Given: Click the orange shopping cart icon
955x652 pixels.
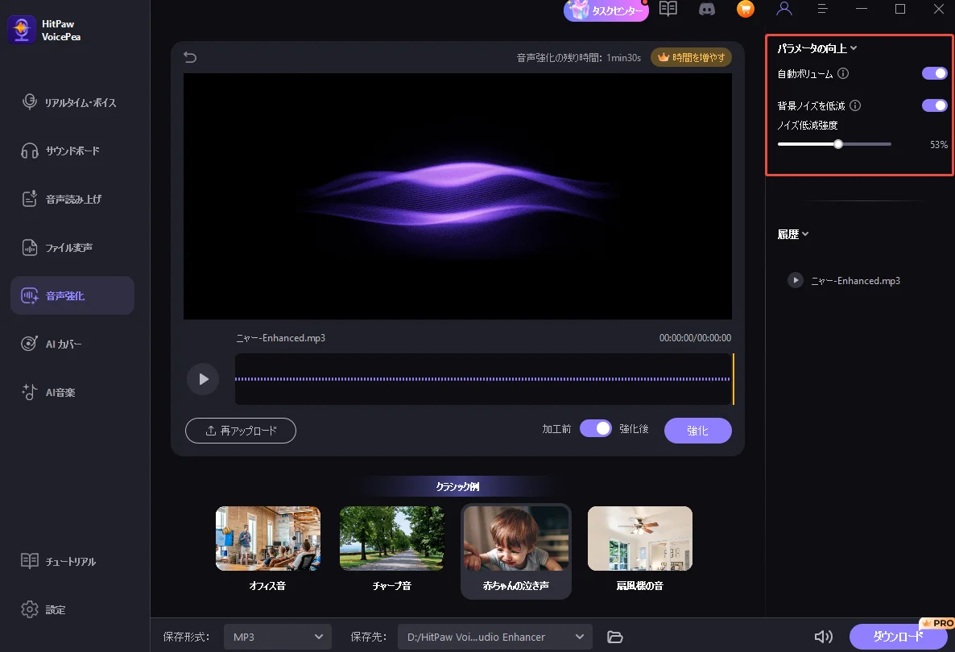Looking at the screenshot, I should (x=746, y=10).
